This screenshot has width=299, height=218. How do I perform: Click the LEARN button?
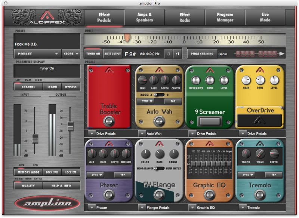[x=52, y=87]
